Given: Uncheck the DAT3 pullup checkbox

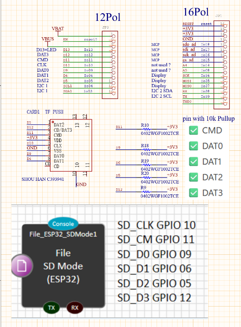Looking at the screenshot, I should pos(193,193).
